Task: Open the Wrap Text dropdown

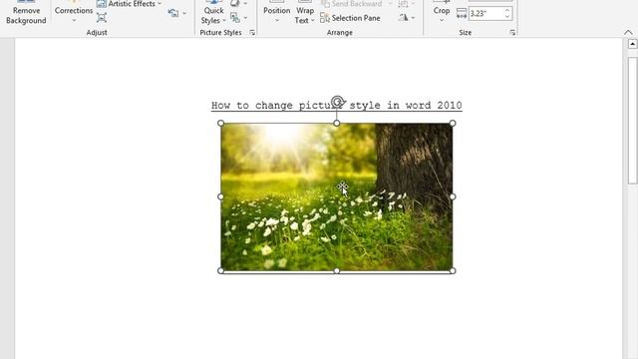Action: pos(305,13)
